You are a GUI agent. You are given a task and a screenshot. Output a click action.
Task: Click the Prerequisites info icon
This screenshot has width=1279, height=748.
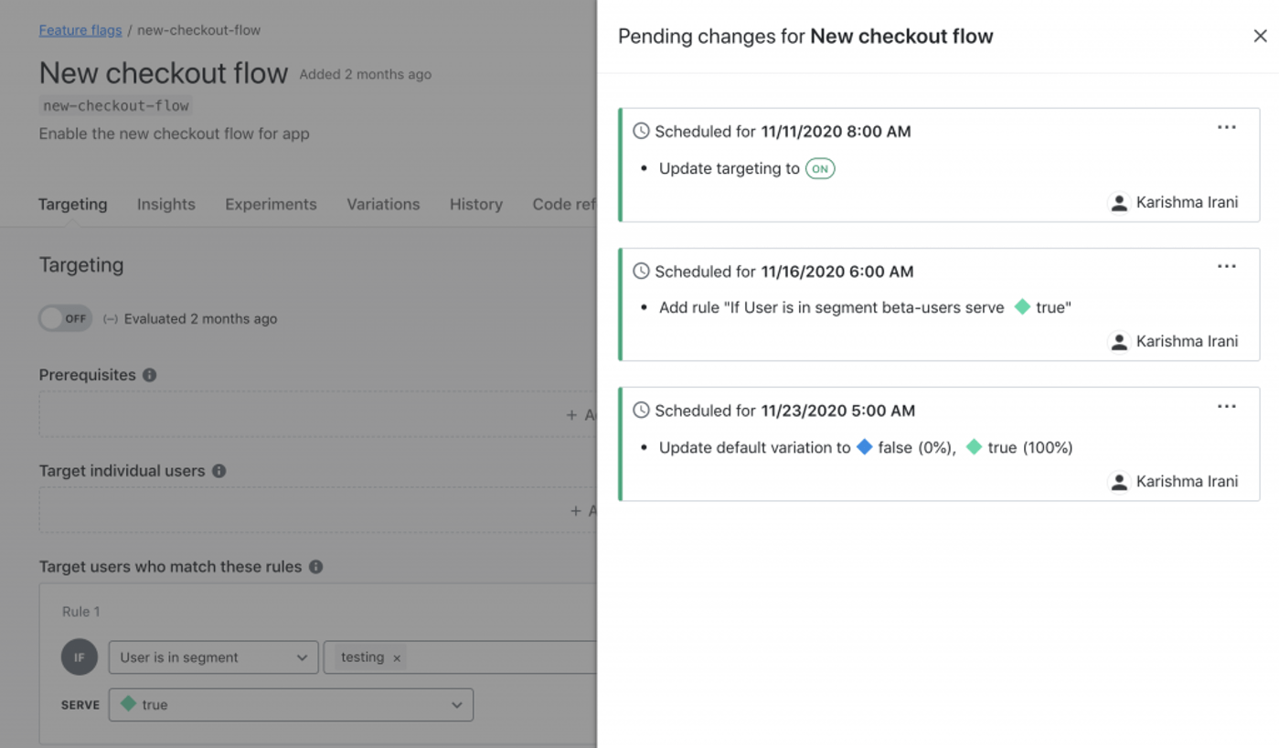pos(150,375)
